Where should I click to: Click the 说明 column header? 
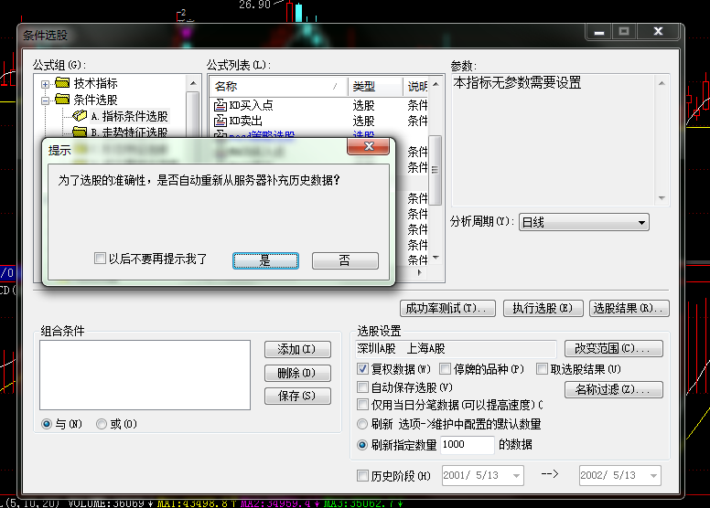(x=415, y=87)
